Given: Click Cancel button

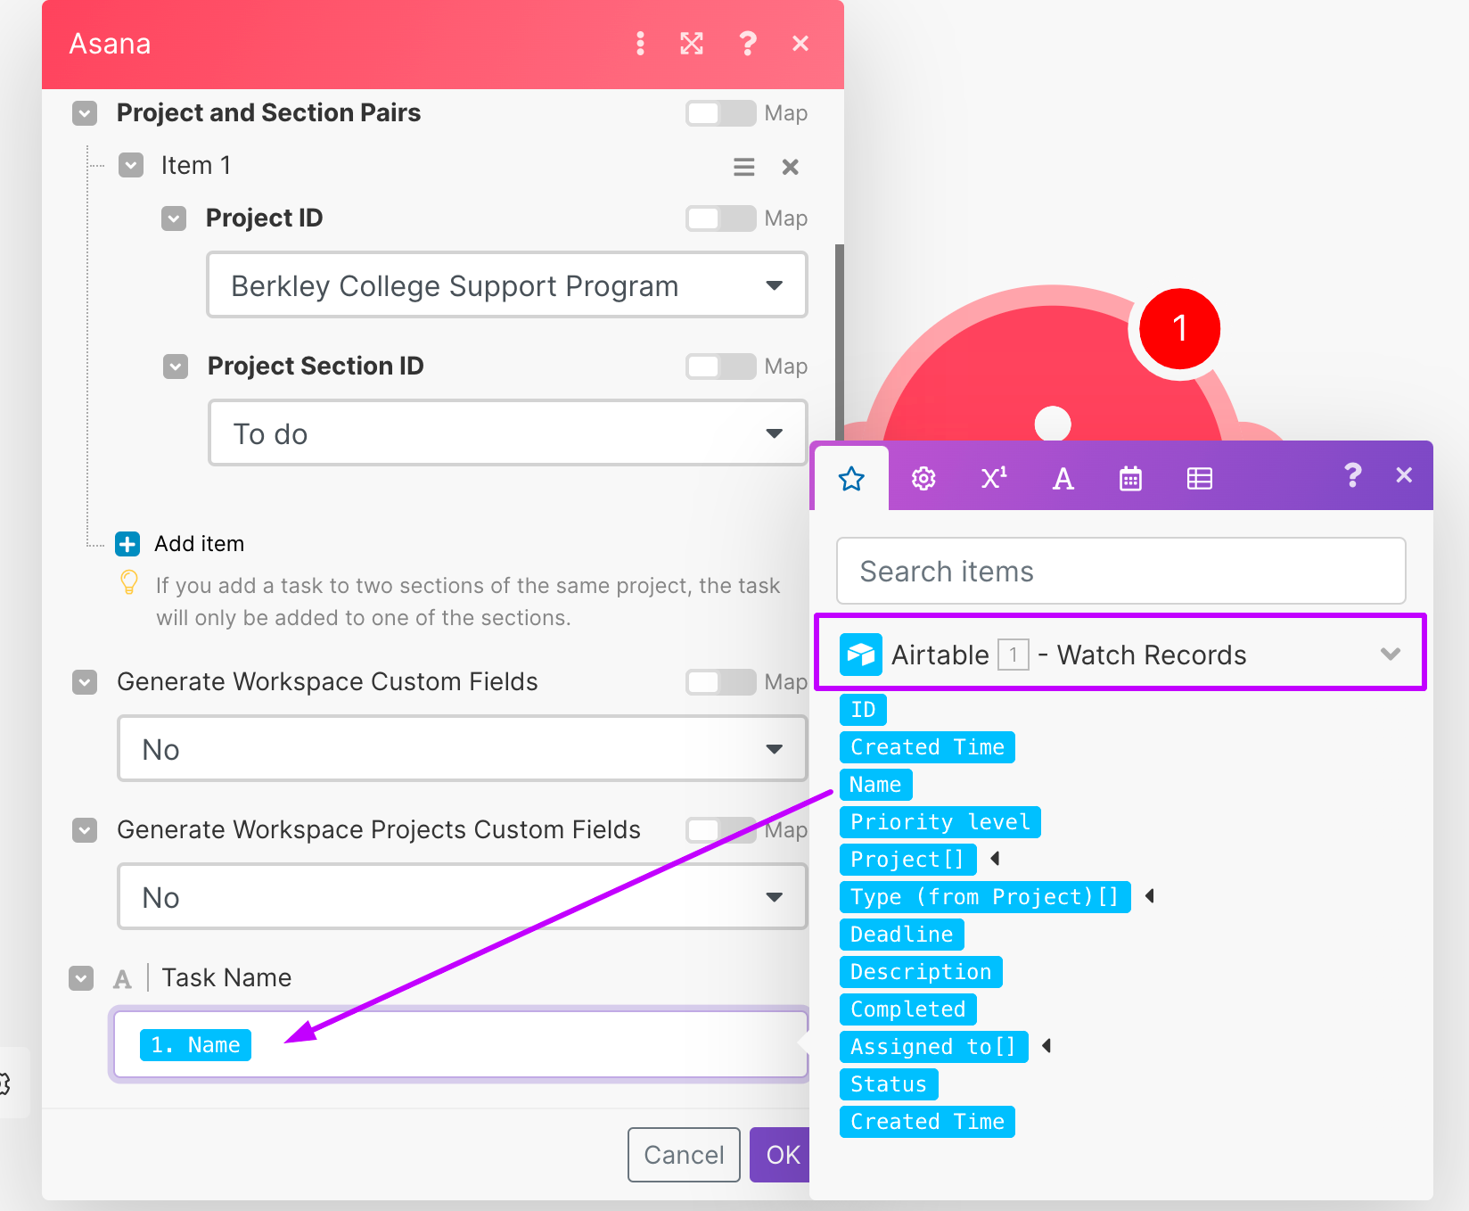Looking at the screenshot, I should tap(684, 1155).
